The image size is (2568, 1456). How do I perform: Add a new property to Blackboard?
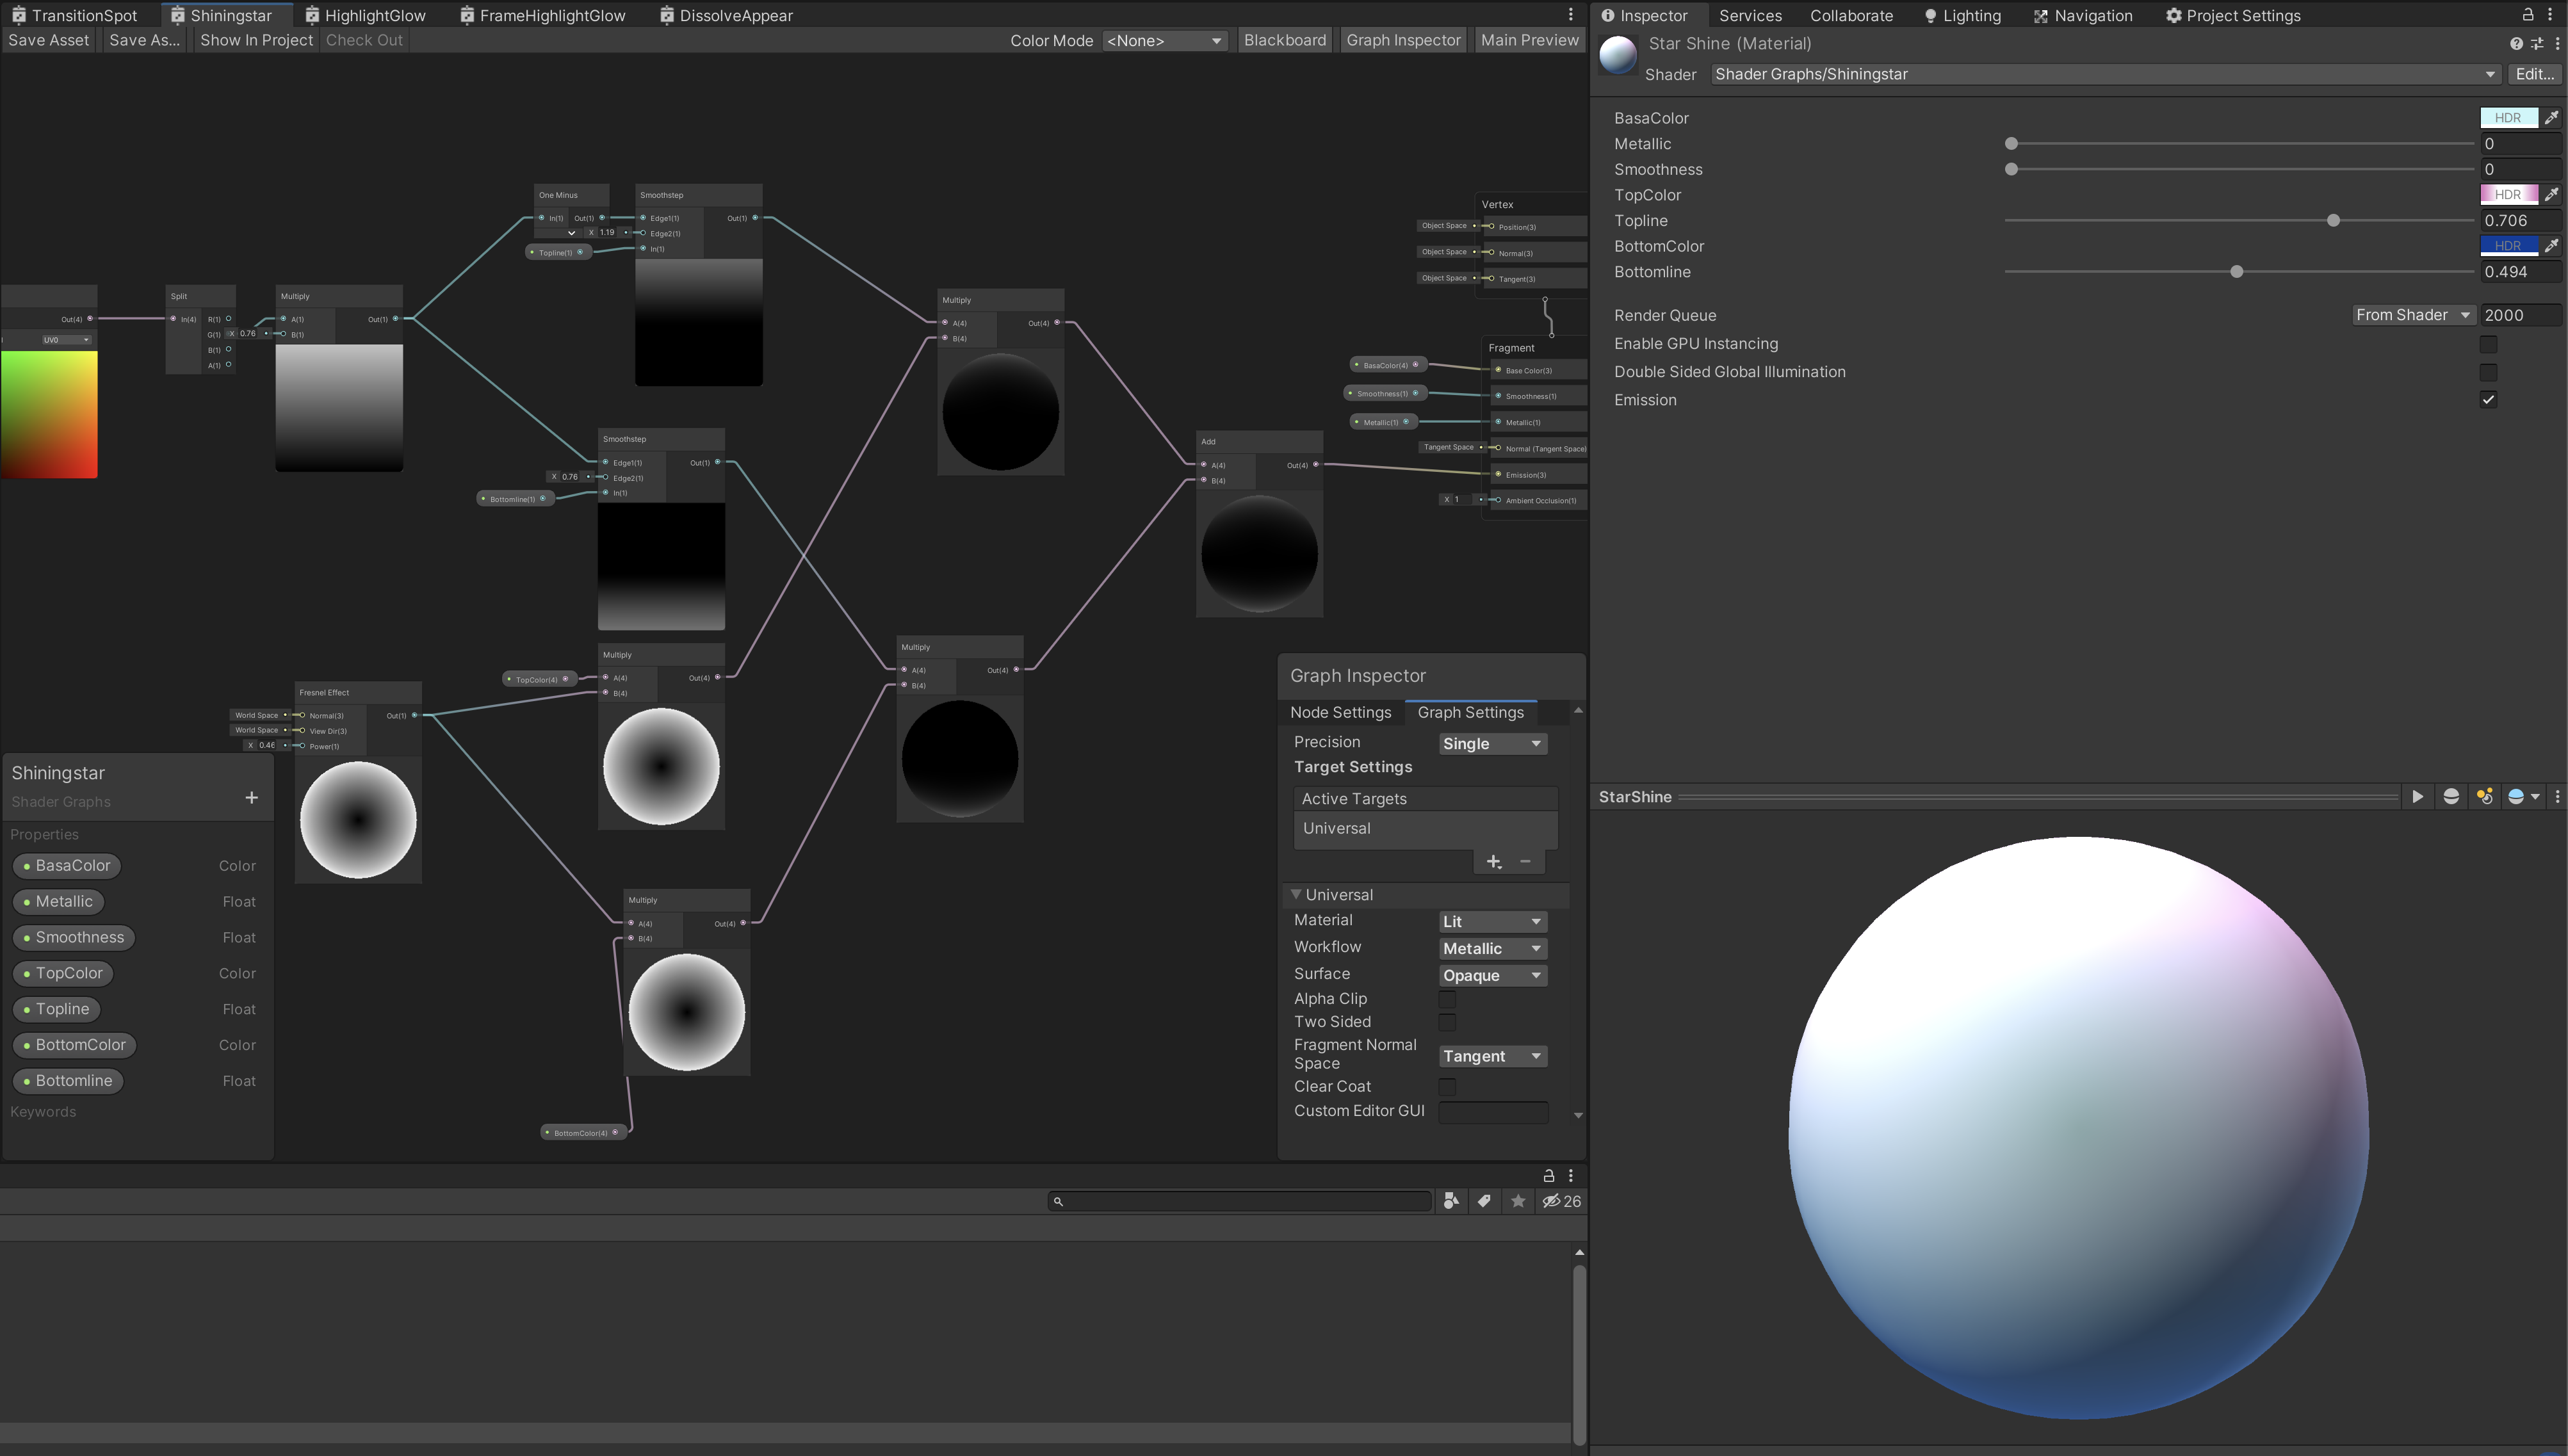pyautogui.click(x=251, y=797)
